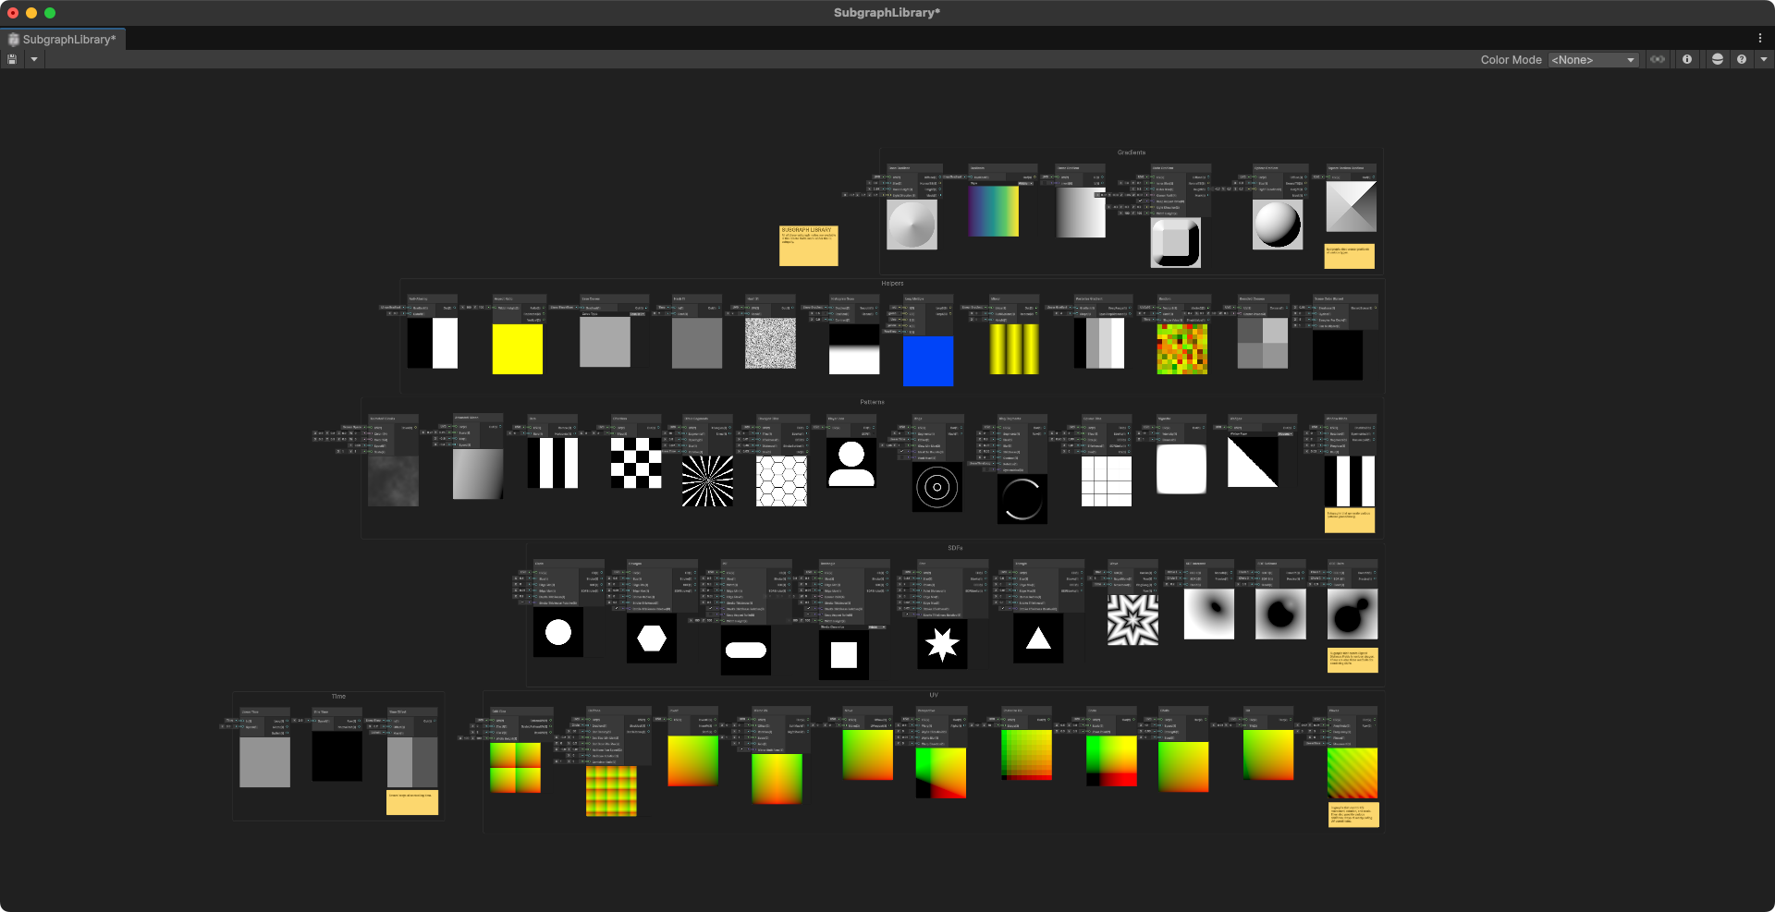
Task: Uncheck the enabled Boolean checkbox in the rounded-square gradient node
Action: 1140,201
